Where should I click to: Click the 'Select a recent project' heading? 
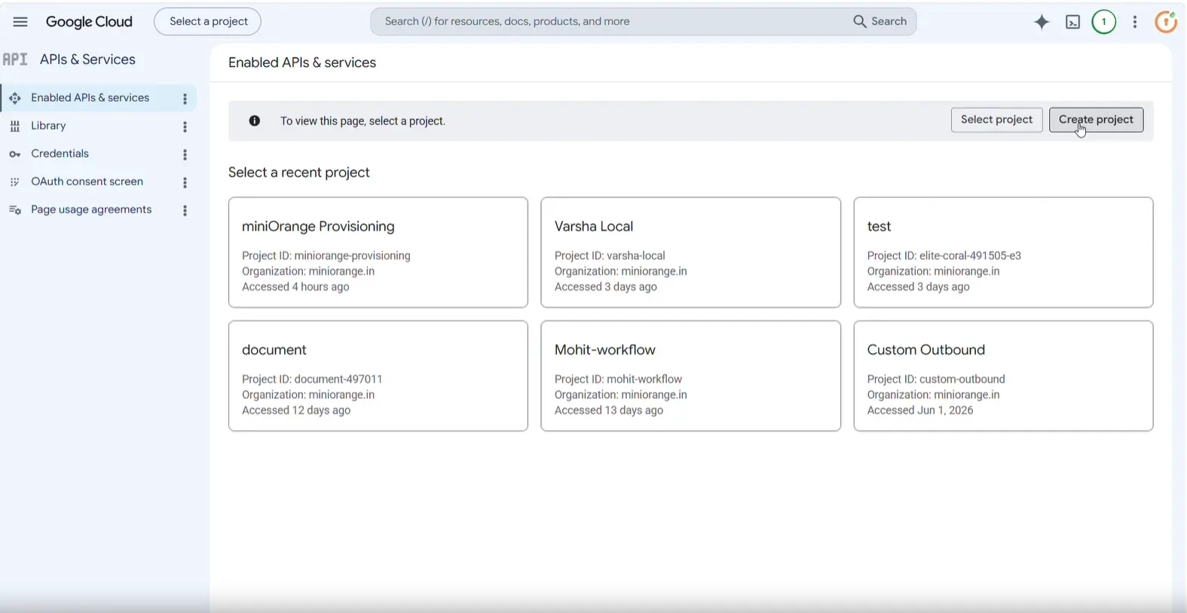299,172
